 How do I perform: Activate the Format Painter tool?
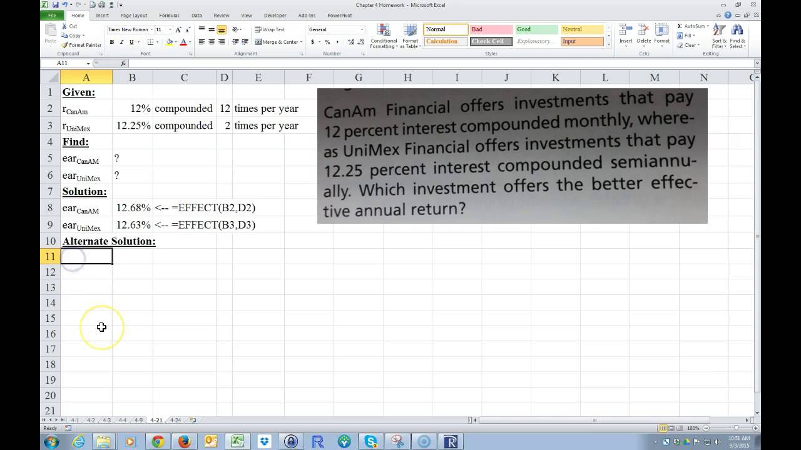tap(81, 45)
